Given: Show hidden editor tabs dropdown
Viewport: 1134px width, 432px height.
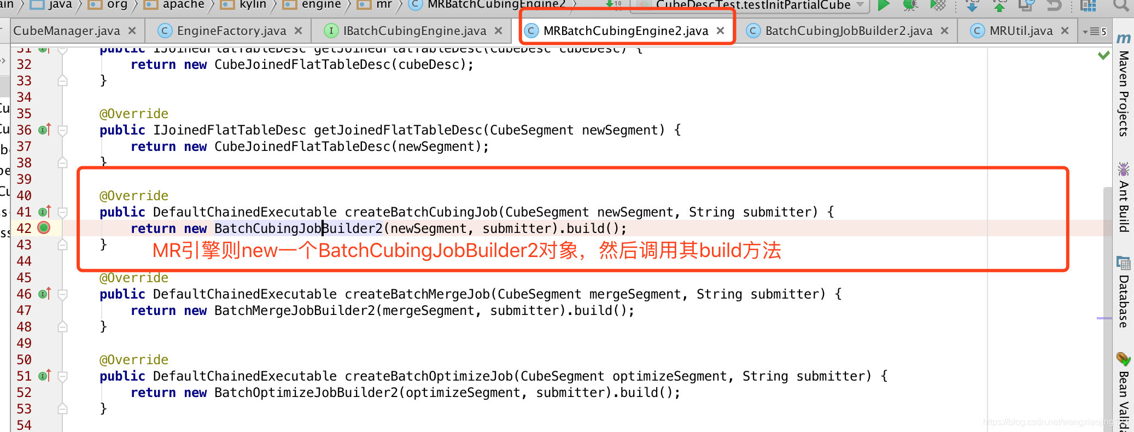Looking at the screenshot, I should 1094,31.
